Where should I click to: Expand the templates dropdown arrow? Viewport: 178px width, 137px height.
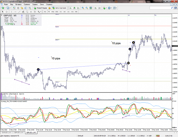[x=116, y=8]
